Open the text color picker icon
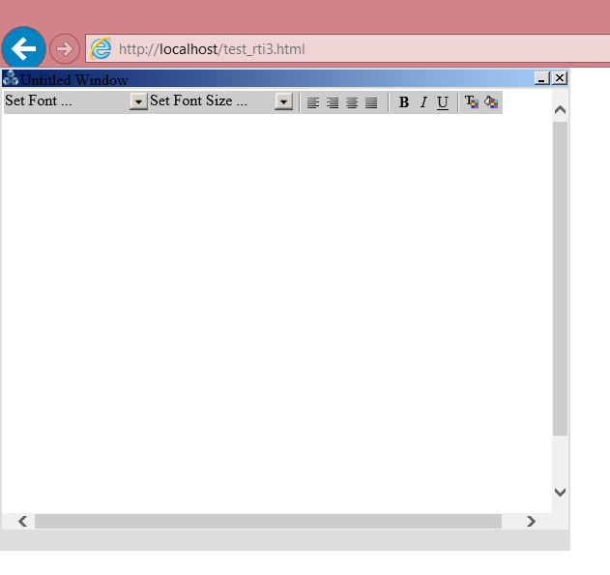Image resolution: width=610 pixels, height=575 pixels. pos(472,102)
